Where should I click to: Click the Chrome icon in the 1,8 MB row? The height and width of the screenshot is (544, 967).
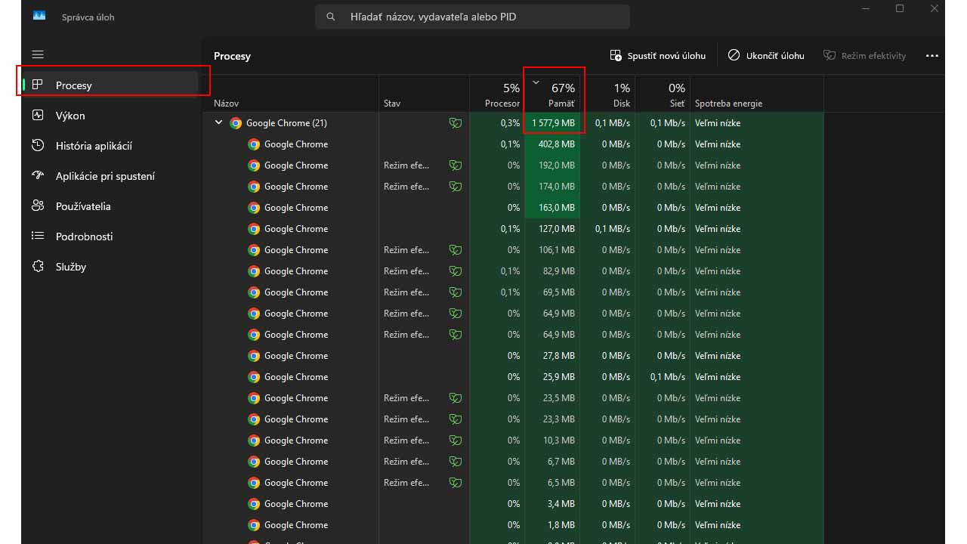[x=254, y=525]
